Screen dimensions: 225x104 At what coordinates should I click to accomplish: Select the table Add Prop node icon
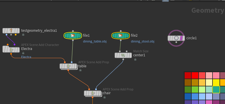pyautogui.click(x=68, y=66)
